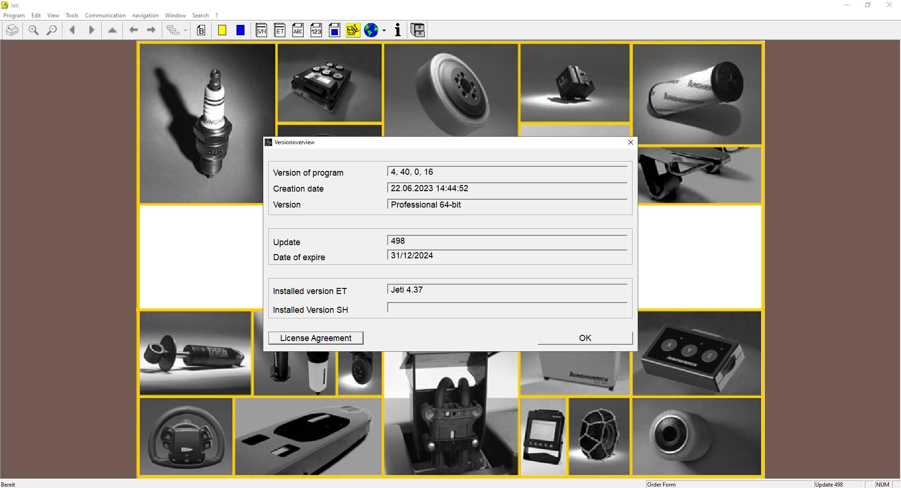Image resolution: width=901 pixels, height=488 pixels.
Task: Open the Tools menu
Action: tap(72, 15)
